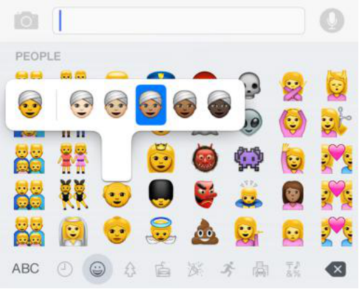Image resolution: width=359 pixels, height=289 pixels.
Task: Select the highlighted medium skin tone turban
Action: click(x=151, y=105)
